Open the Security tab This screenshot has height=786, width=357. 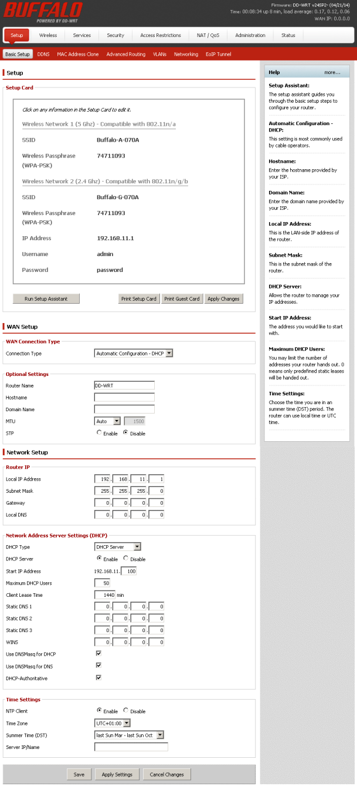click(115, 35)
